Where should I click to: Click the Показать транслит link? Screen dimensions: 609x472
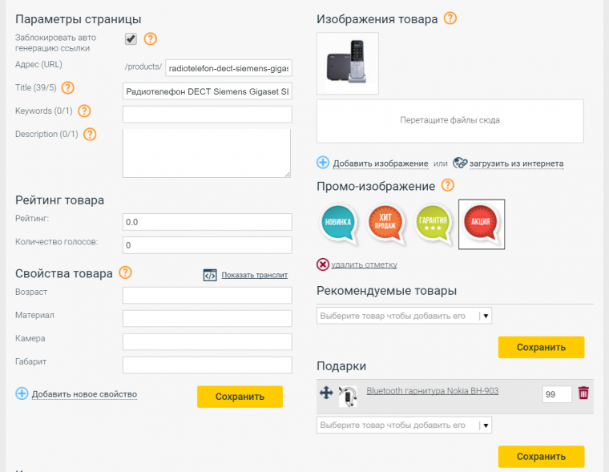pyautogui.click(x=254, y=275)
